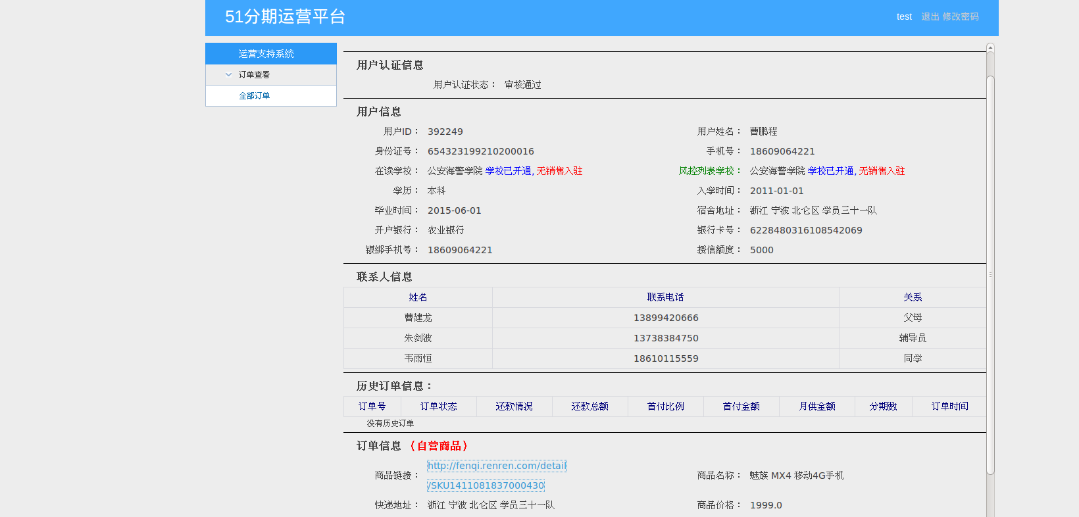Select contact name 韦雨恒

tap(418, 358)
